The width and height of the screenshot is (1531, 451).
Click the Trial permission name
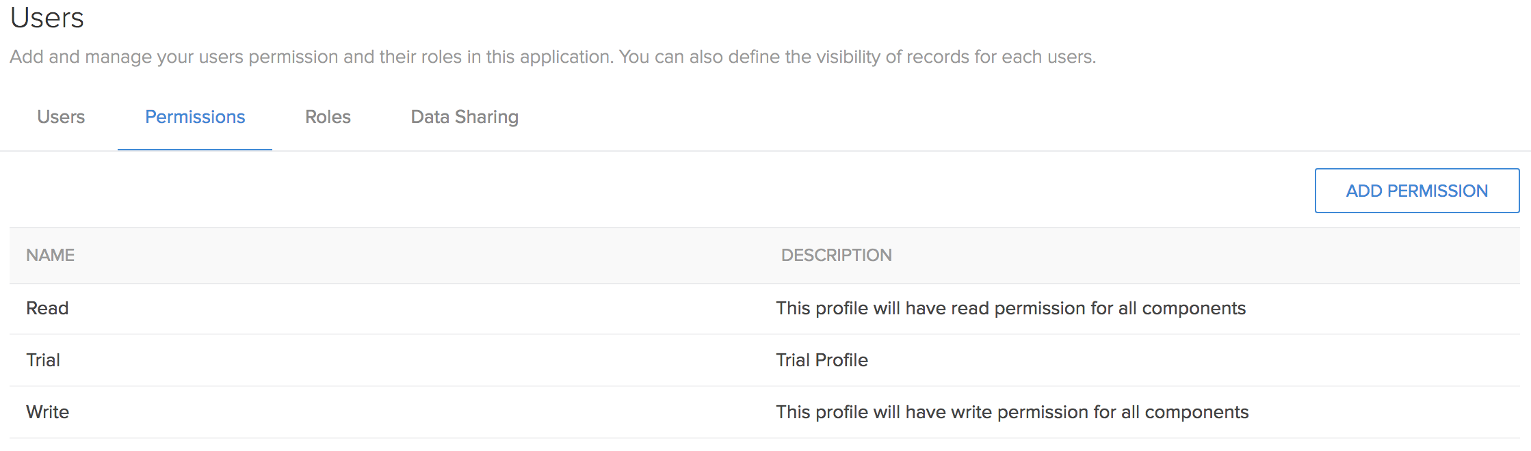point(44,360)
